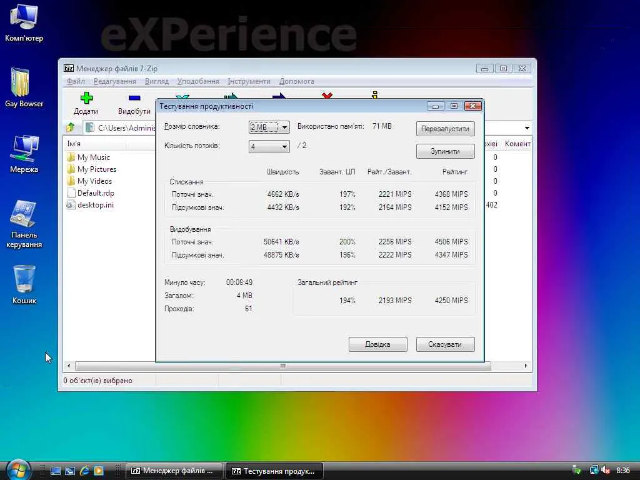Go up one folder with green arrow icon

pyautogui.click(x=70, y=127)
